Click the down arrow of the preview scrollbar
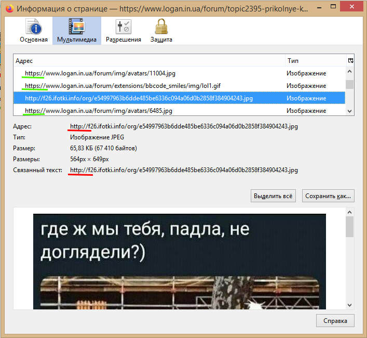 tap(350, 305)
